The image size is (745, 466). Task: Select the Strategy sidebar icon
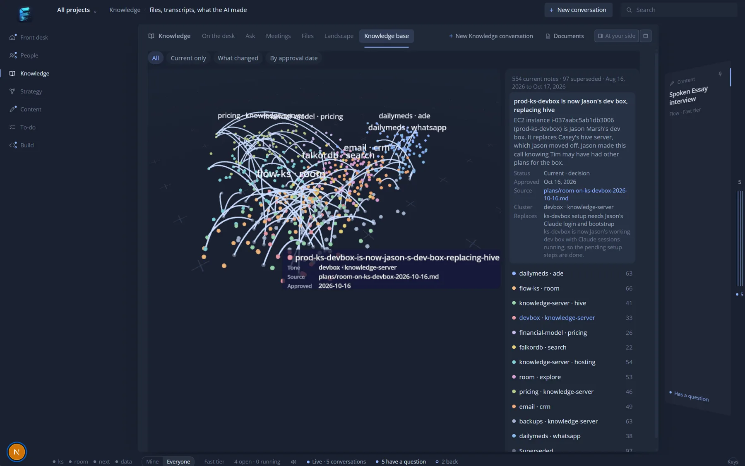coord(12,91)
